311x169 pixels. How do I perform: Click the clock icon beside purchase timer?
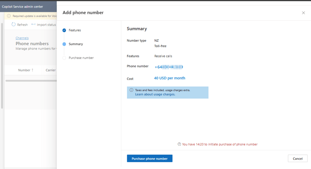(x=179, y=144)
